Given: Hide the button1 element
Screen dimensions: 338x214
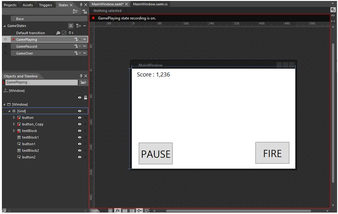Looking at the screenshot, I should (80, 144).
